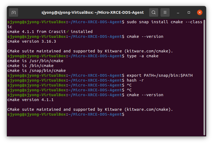Click 'cmake version 3.16.3' output
This screenshot has height=144, width=213.
click(x=32, y=41)
